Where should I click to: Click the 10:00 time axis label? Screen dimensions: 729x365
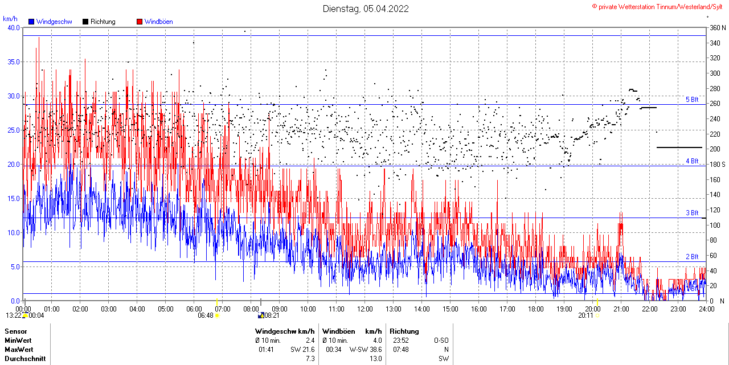point(308,309)
